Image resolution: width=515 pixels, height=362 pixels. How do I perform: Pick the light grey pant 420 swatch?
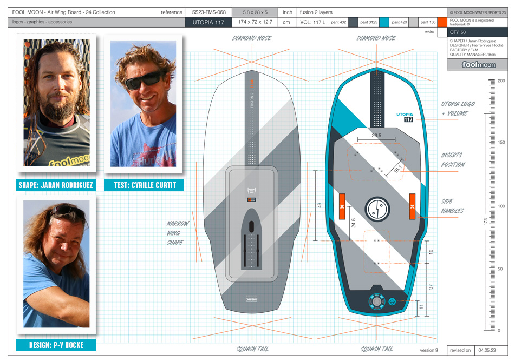414,22
